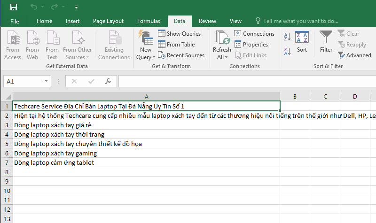Select column A header
Image resolution: width=376 pixels, height=223 pixels.
click(147, 97)
